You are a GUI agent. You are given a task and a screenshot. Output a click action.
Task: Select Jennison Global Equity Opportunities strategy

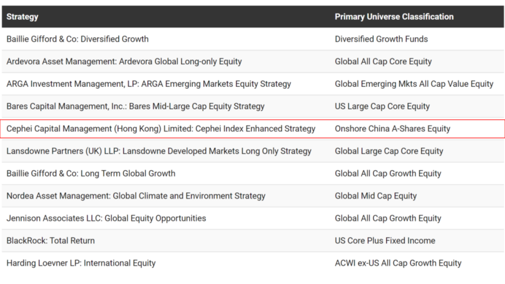coord(106,219)
